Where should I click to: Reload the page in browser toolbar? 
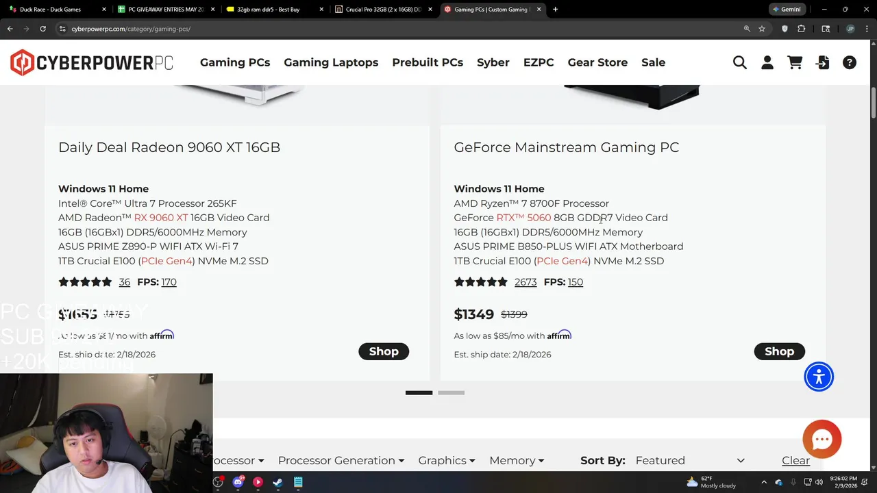coord(42,29)
